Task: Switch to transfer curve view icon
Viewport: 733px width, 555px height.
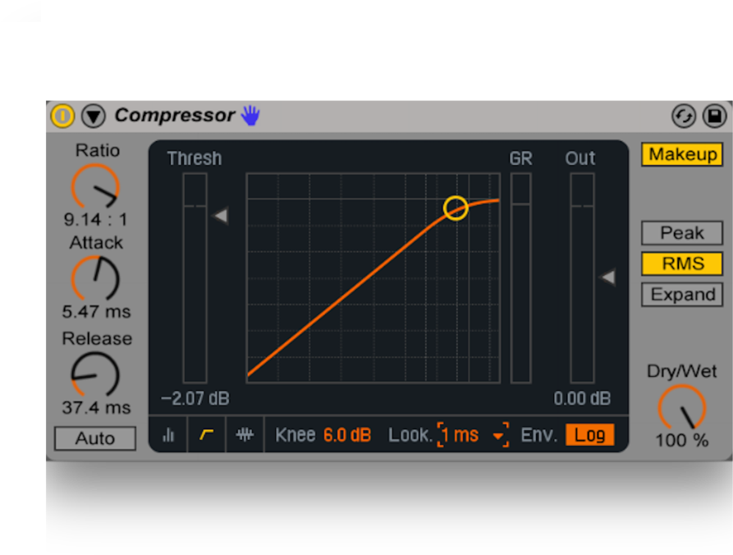Action: click(x=207, y=435)
